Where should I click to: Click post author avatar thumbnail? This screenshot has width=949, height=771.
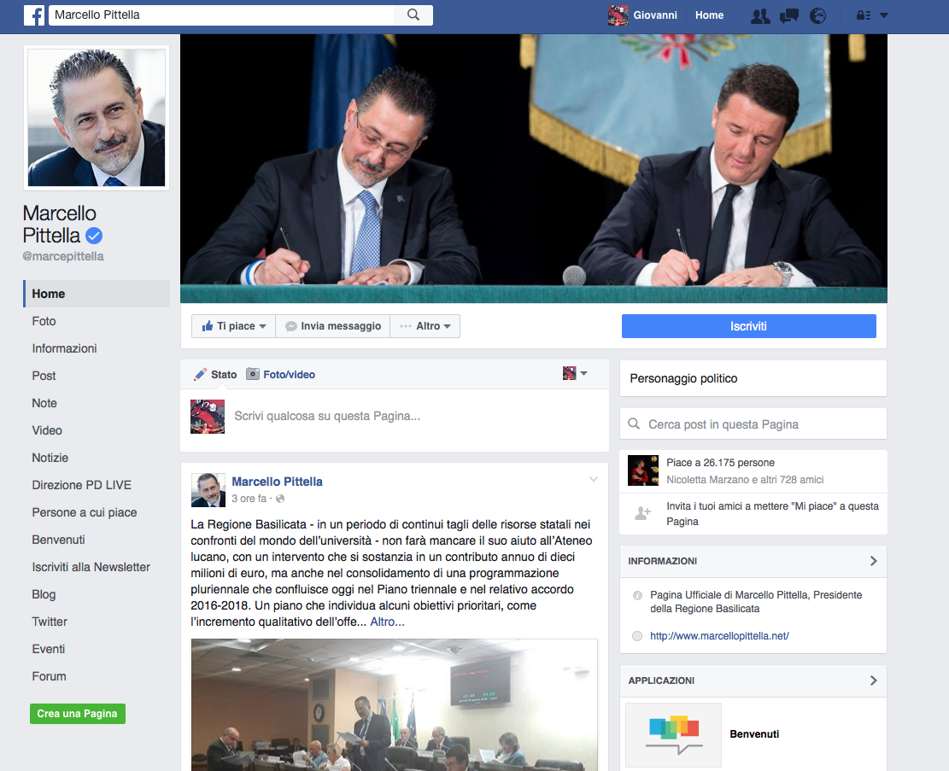[x=208, y=490]
